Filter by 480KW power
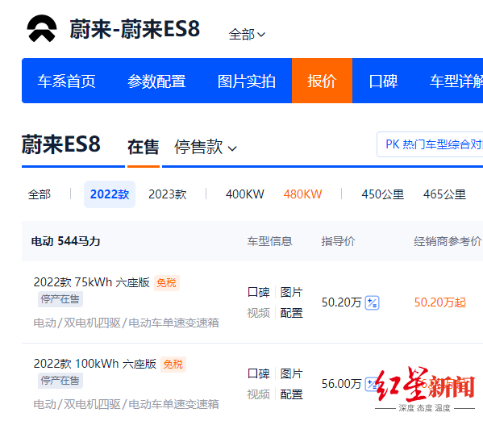Screen dimensions: 483x421 (x=303, y=194)
